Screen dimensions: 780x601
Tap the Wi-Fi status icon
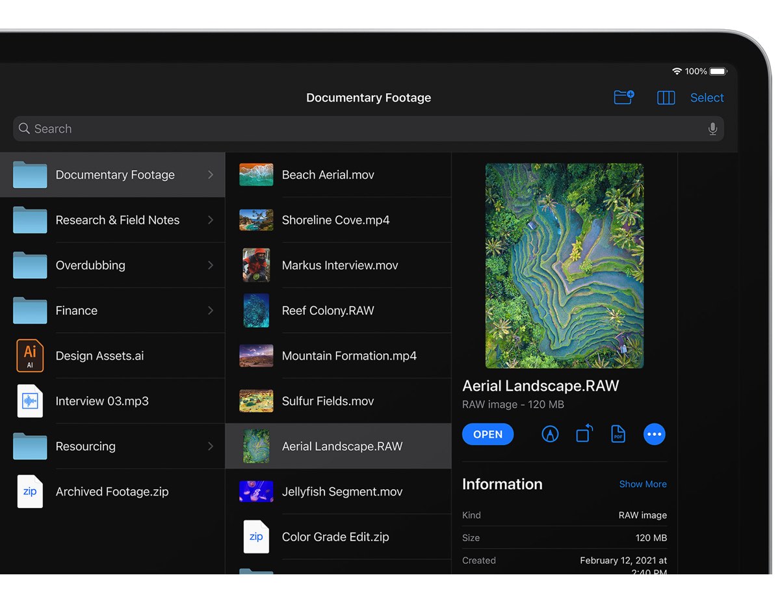click(677, 71)
